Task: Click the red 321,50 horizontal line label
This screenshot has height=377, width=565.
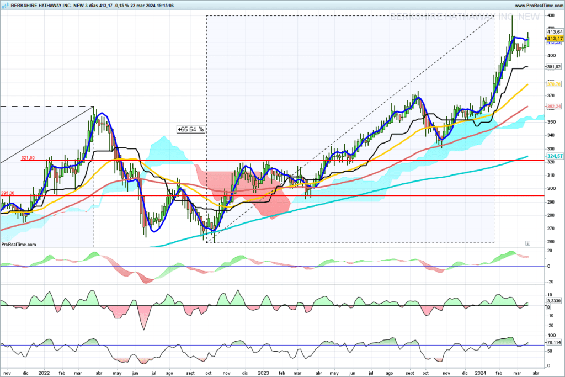Action: point(28,158)
